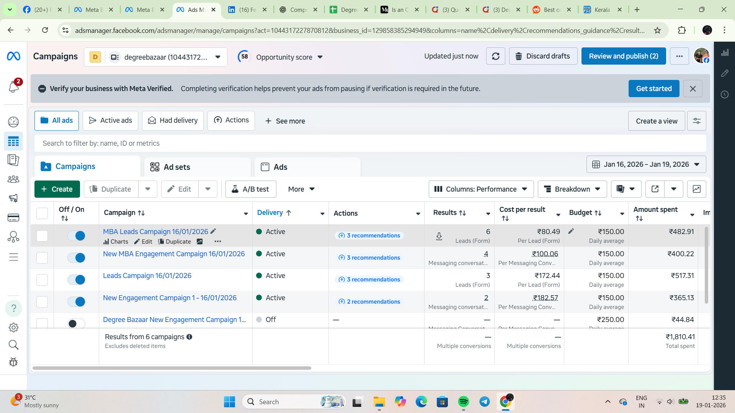Click the sidebar search magnifier icon
This screenshot has height=413, width=735.
point(13,345)
